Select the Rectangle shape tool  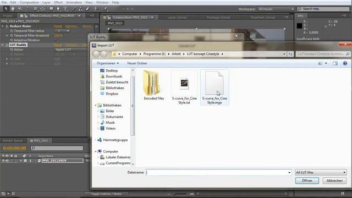(x=51, y=9)
